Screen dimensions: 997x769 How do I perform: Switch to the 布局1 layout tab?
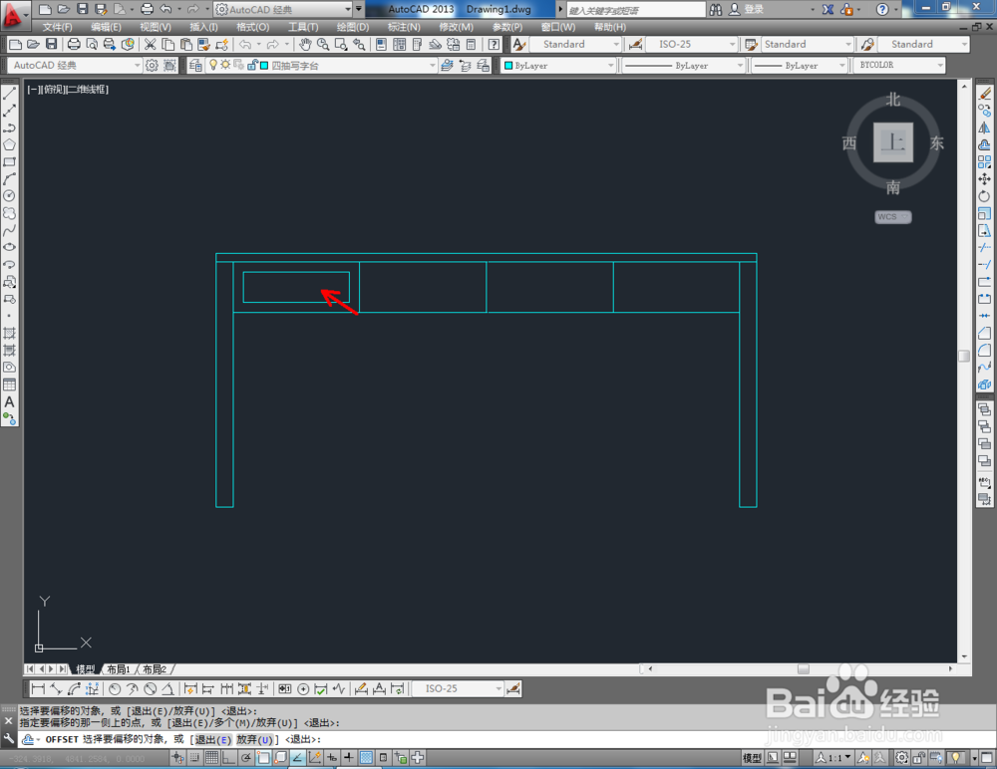[119, 669]
